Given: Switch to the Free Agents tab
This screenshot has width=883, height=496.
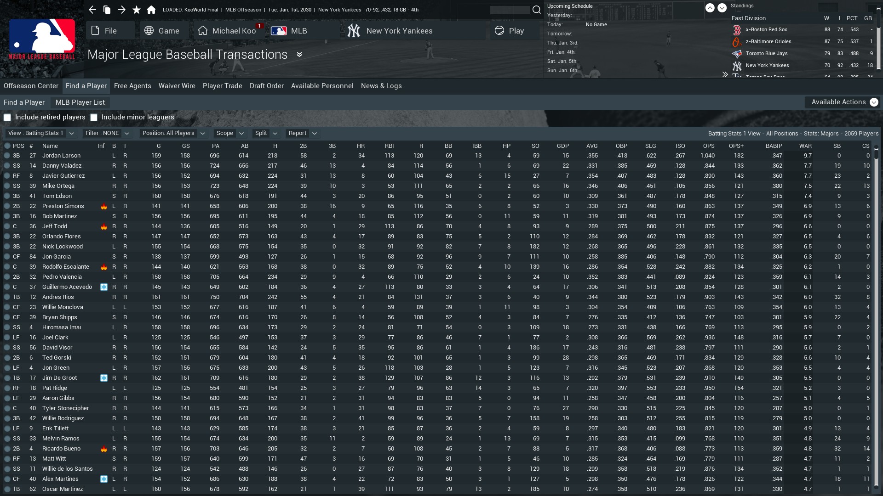Looking at the screenshot, I should (x=132, y=86).
